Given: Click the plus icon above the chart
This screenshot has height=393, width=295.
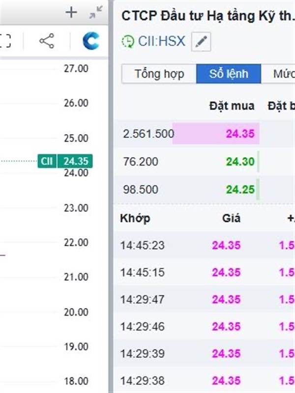Looking at the screenshot, I should 71,13.
